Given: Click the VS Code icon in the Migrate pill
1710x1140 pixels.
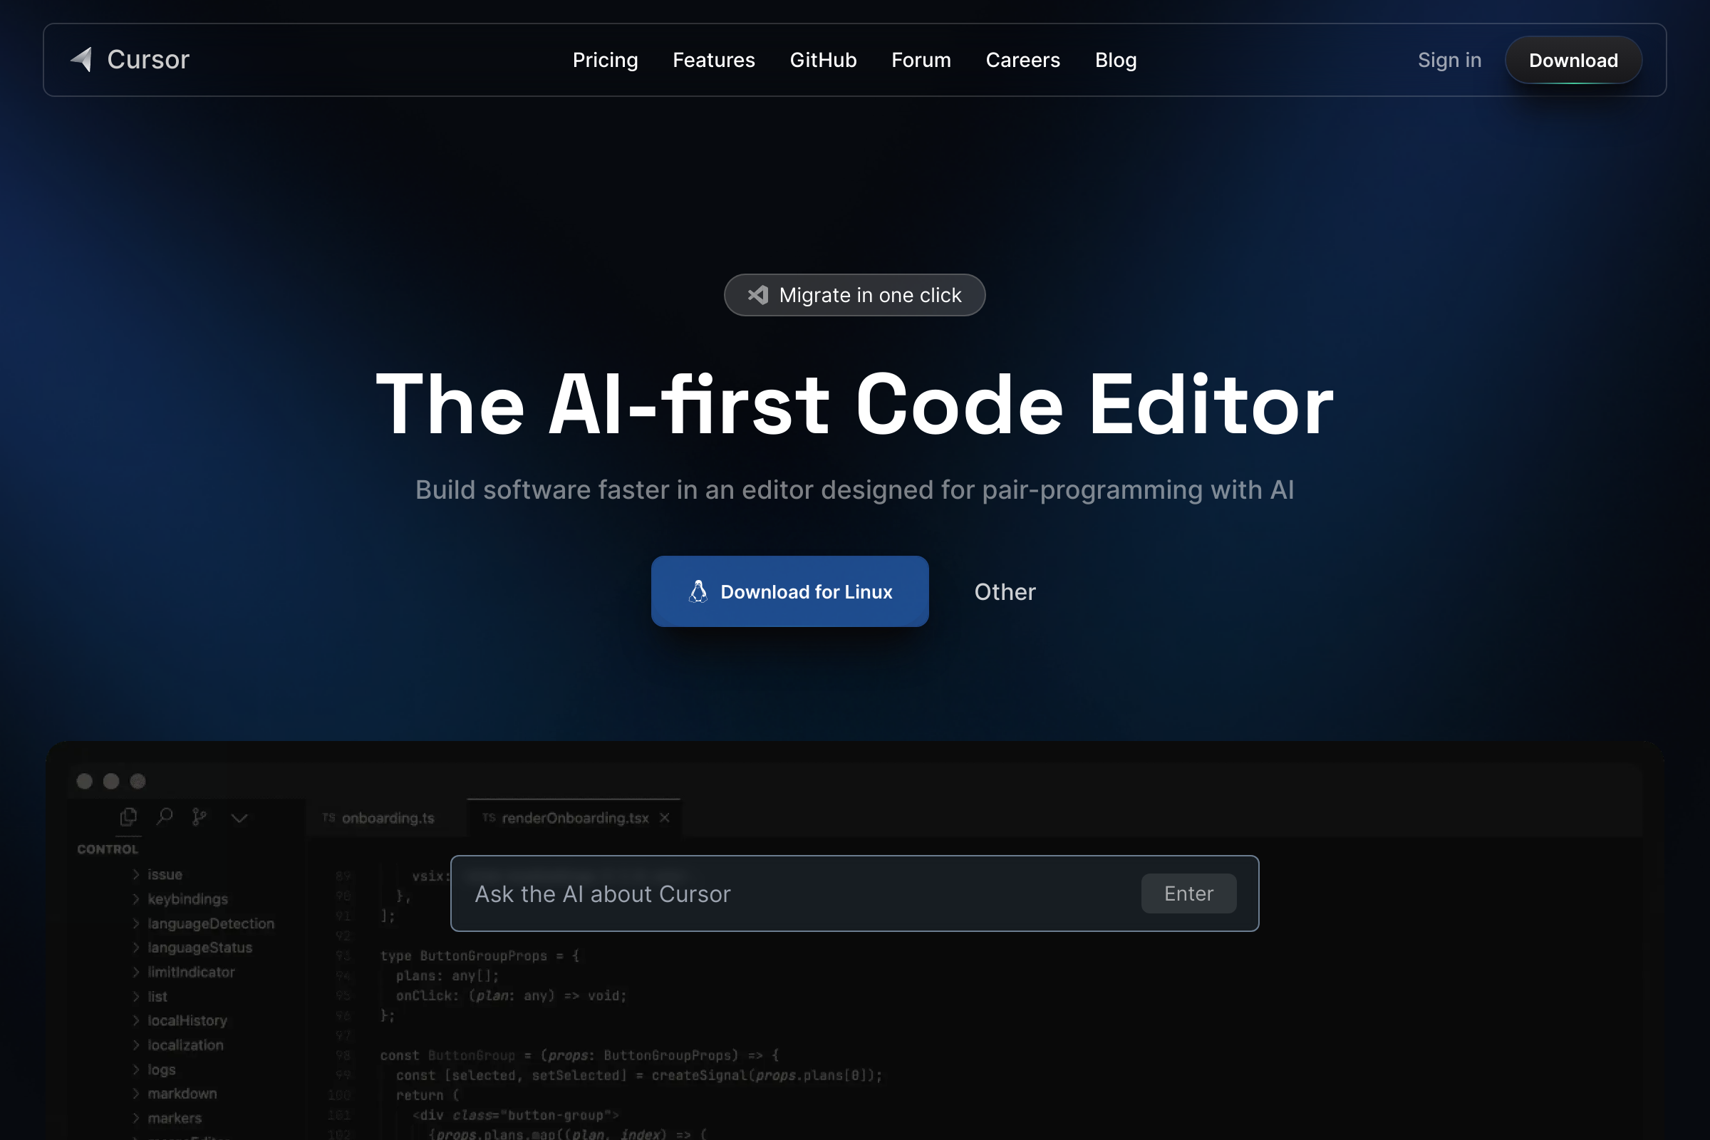Looking at the screenshot, I should [757, 295].
